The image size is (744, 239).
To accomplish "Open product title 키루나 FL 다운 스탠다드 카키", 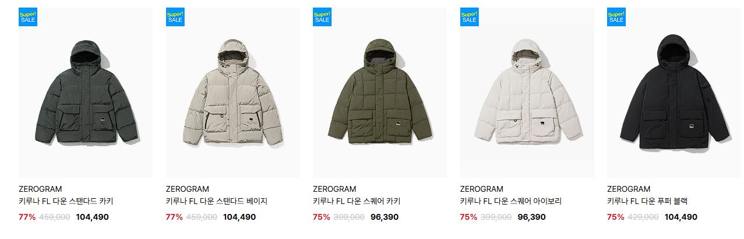I will (66, 202).
